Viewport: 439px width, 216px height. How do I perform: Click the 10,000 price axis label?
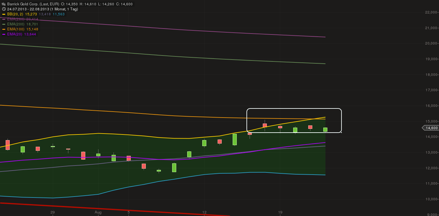[x=431, y=199]
